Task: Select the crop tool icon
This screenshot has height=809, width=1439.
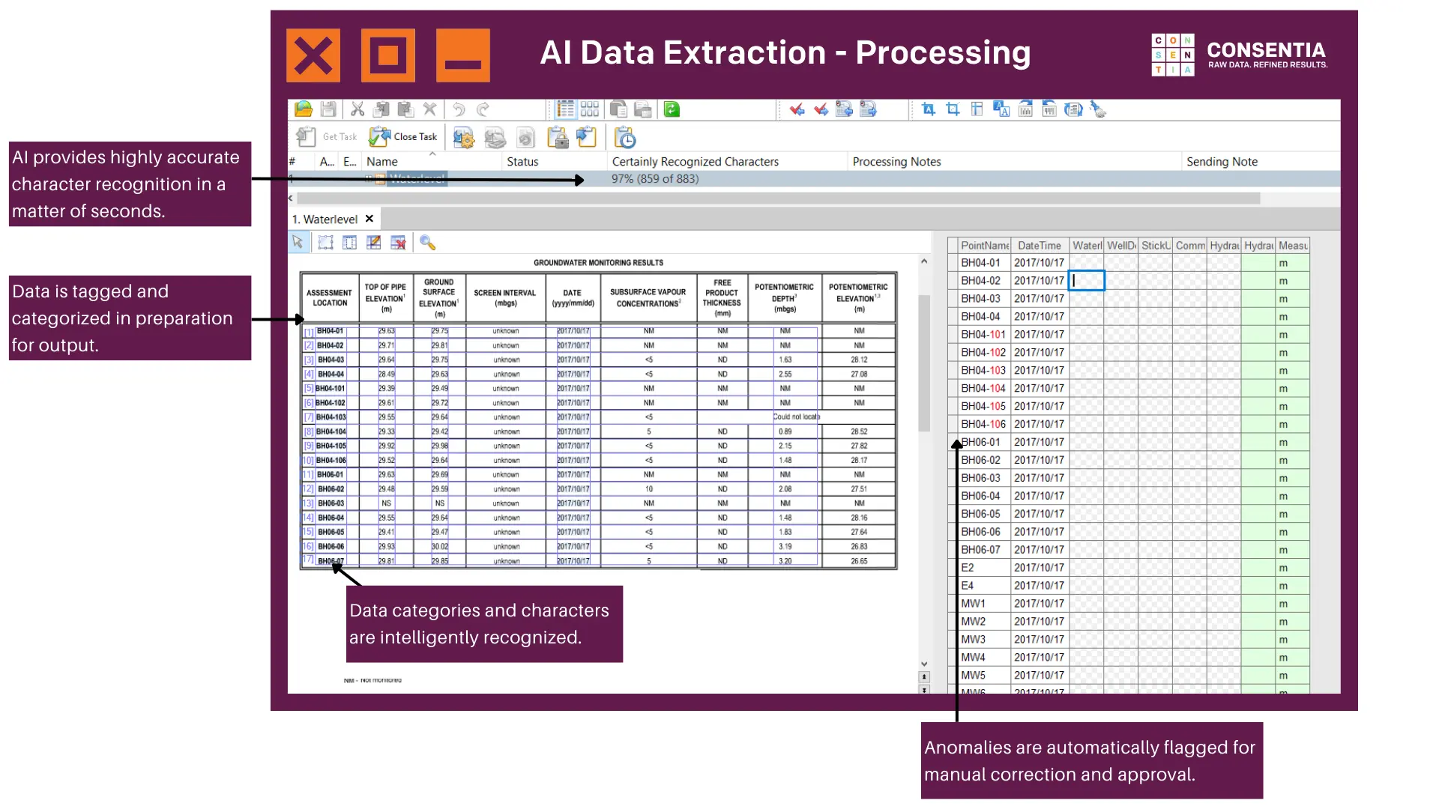Action: click(953, 109)
